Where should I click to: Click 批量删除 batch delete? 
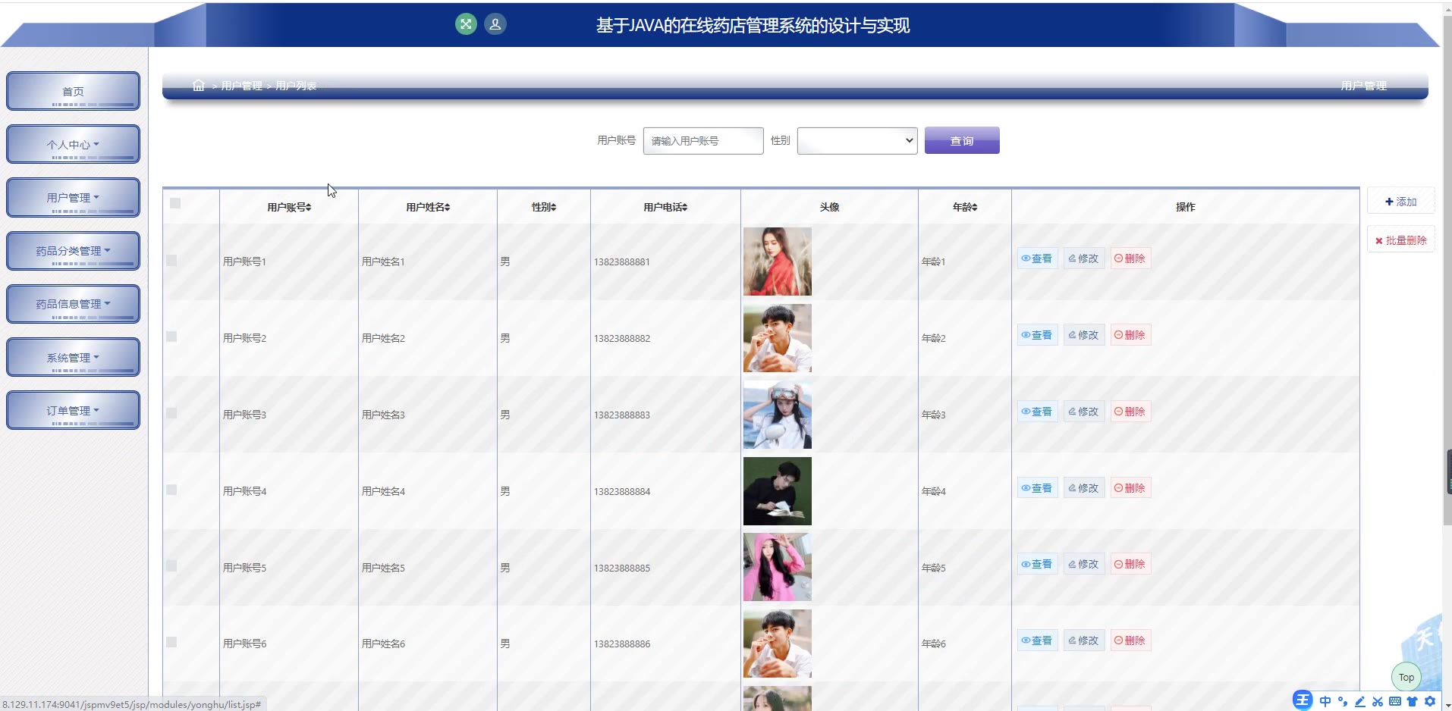pos(1400,240)
